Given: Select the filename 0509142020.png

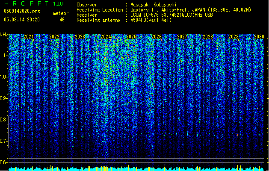Looking at the screenshot, I should pos(22,11).
